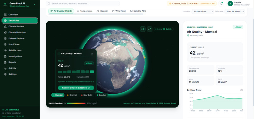Click the PM10 68 µg/m³ card
This screenshot has height=119, width=254.
229,80
